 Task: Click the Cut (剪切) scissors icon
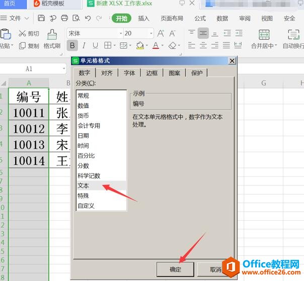22,34
